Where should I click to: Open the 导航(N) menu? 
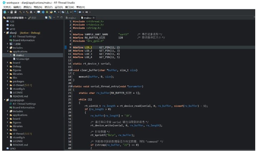coord(38,7)
